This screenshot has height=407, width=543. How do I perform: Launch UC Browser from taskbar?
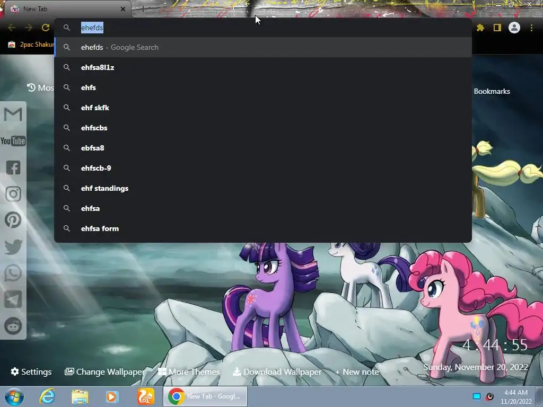point(145,396)
